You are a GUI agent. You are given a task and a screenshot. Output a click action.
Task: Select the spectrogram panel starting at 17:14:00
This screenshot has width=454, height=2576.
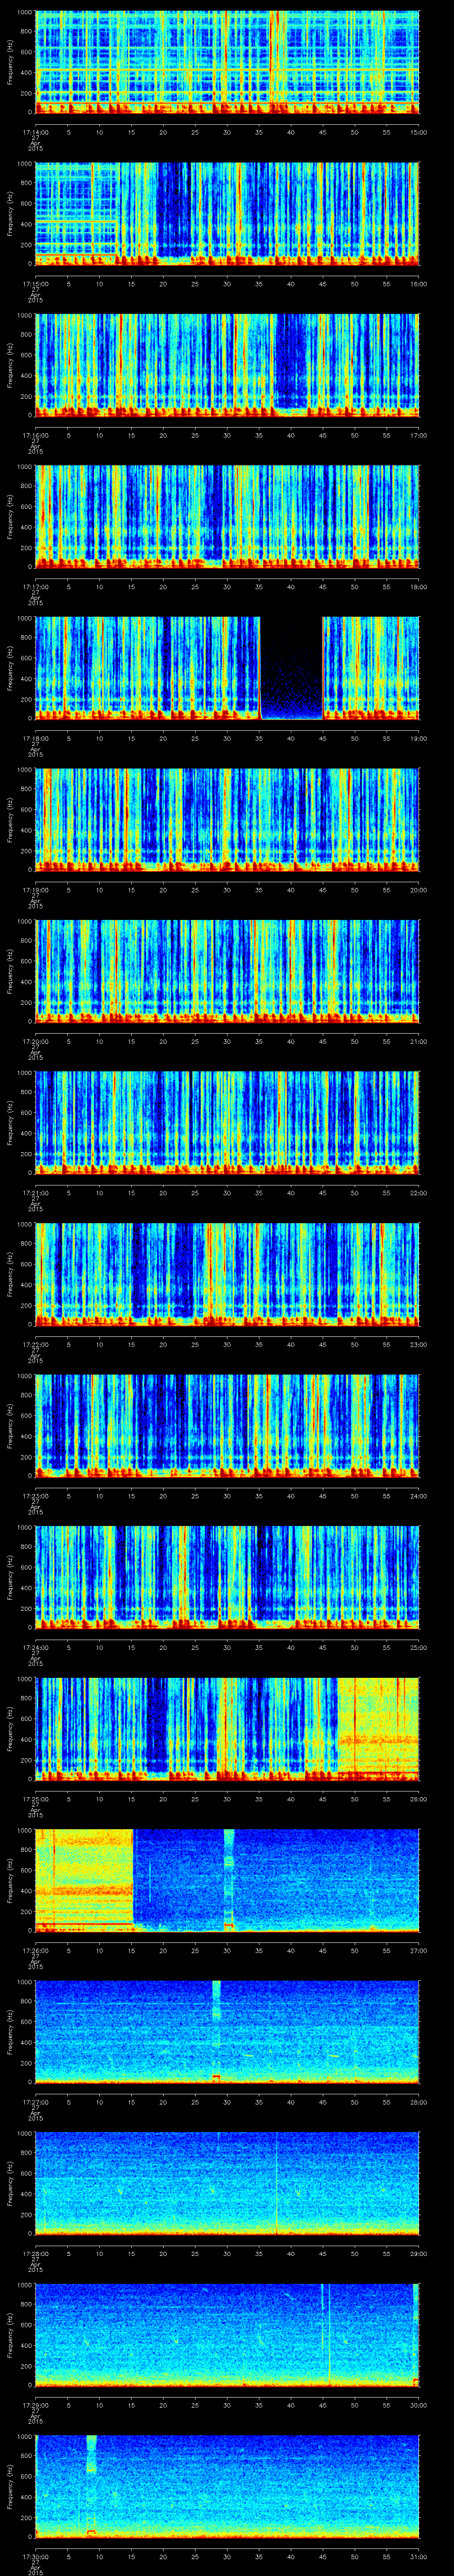[227, 62]
